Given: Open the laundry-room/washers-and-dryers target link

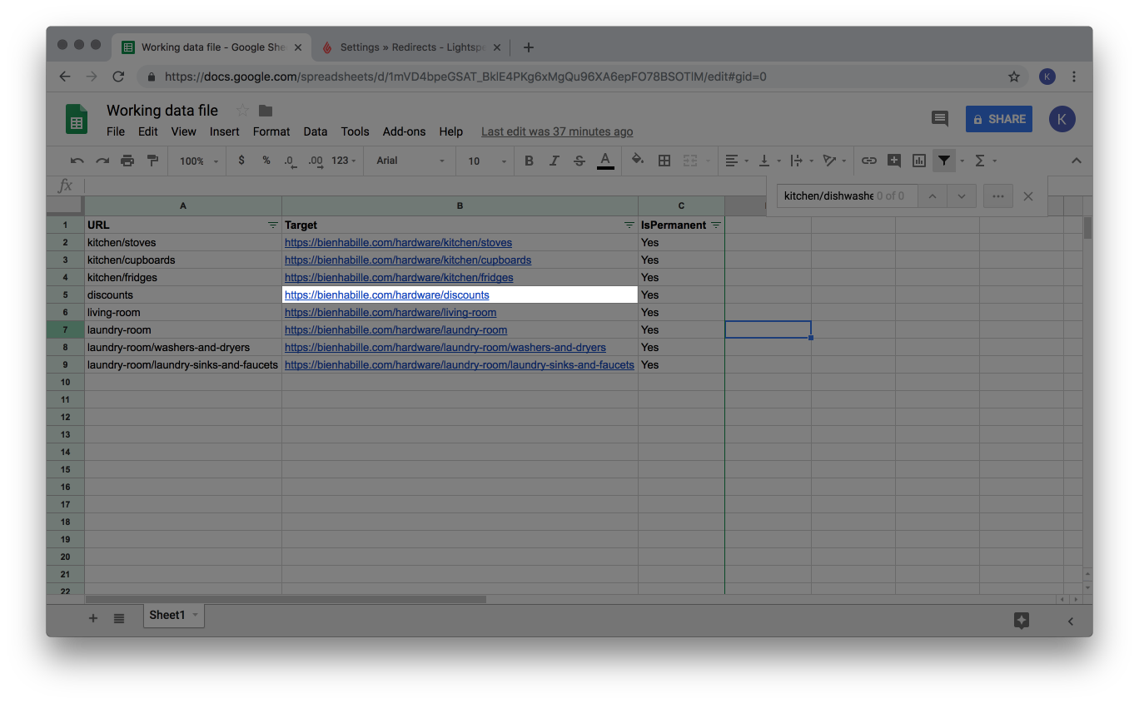Looking at the screenshot, I should point(445,348).
